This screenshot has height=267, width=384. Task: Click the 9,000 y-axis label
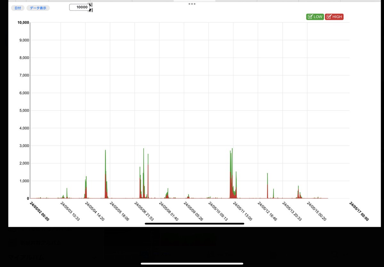click(24, 40)
